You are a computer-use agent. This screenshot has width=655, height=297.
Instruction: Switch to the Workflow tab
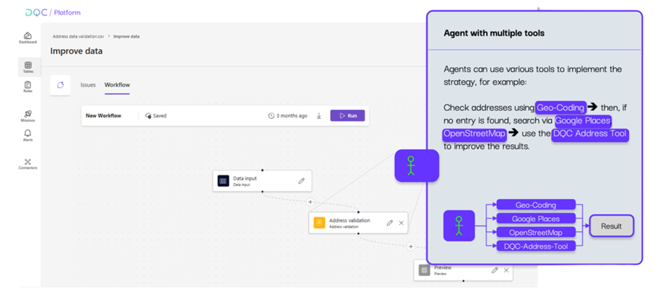[x=117, y=85]
